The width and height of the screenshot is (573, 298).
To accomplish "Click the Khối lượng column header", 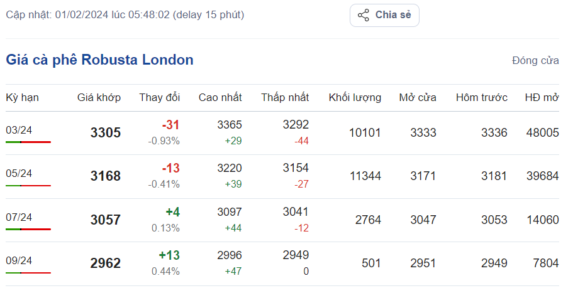I will click(x=355, y=97).
